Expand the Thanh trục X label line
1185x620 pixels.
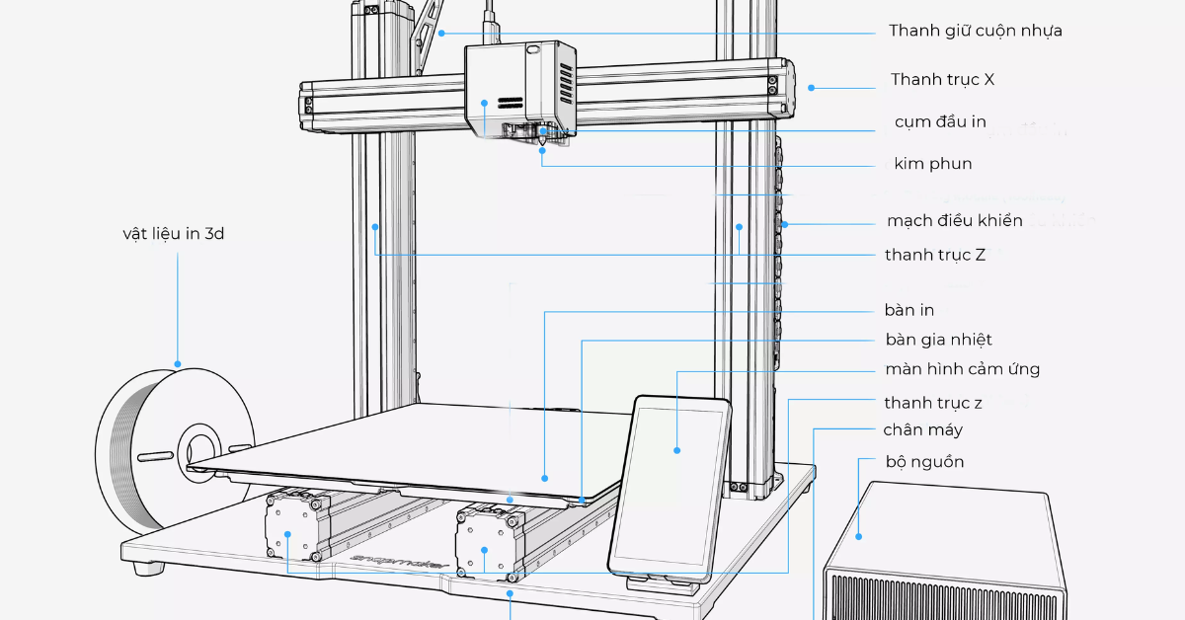coord(941,80)
